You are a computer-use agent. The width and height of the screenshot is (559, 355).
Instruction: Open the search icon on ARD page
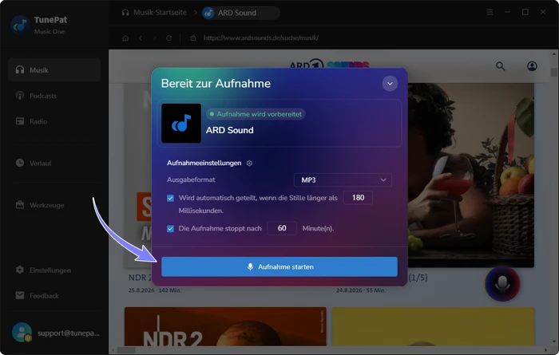coord(501,66)
